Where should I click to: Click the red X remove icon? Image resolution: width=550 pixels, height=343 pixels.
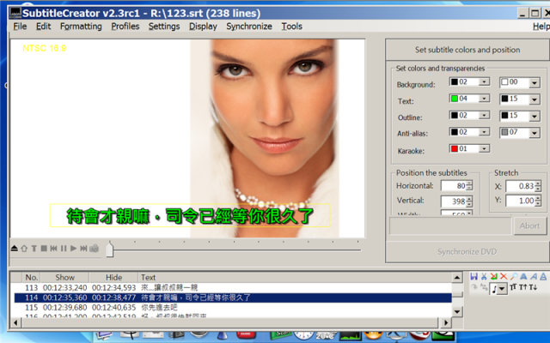(504, 276)
